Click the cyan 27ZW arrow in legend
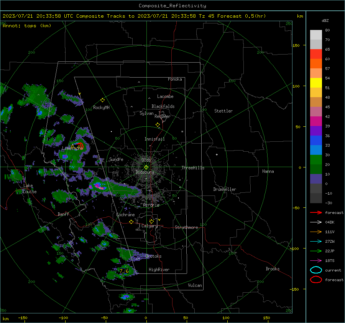This screenshot has width=345, height=323. 316,242
